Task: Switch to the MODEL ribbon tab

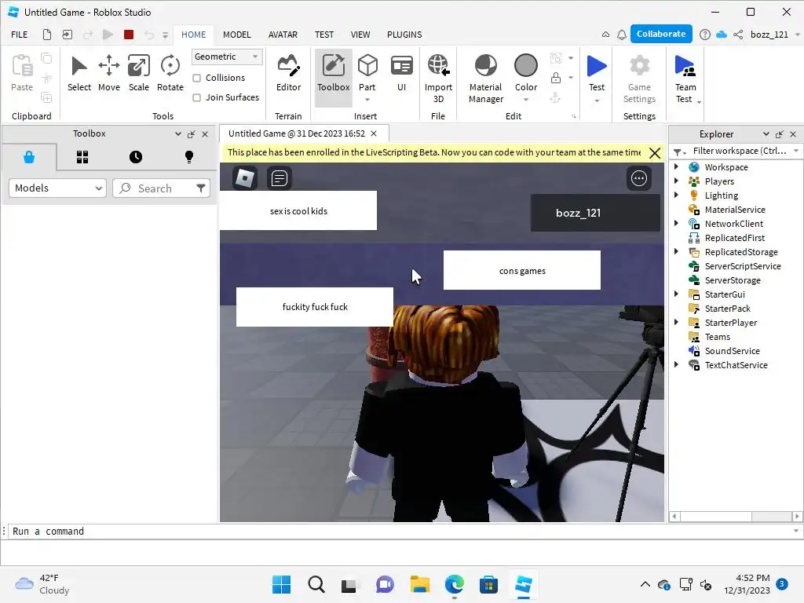Action: [x=237, y=35]
